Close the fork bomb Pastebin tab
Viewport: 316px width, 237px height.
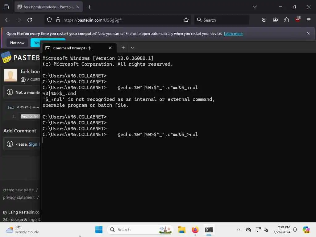[x=78, y=7]
